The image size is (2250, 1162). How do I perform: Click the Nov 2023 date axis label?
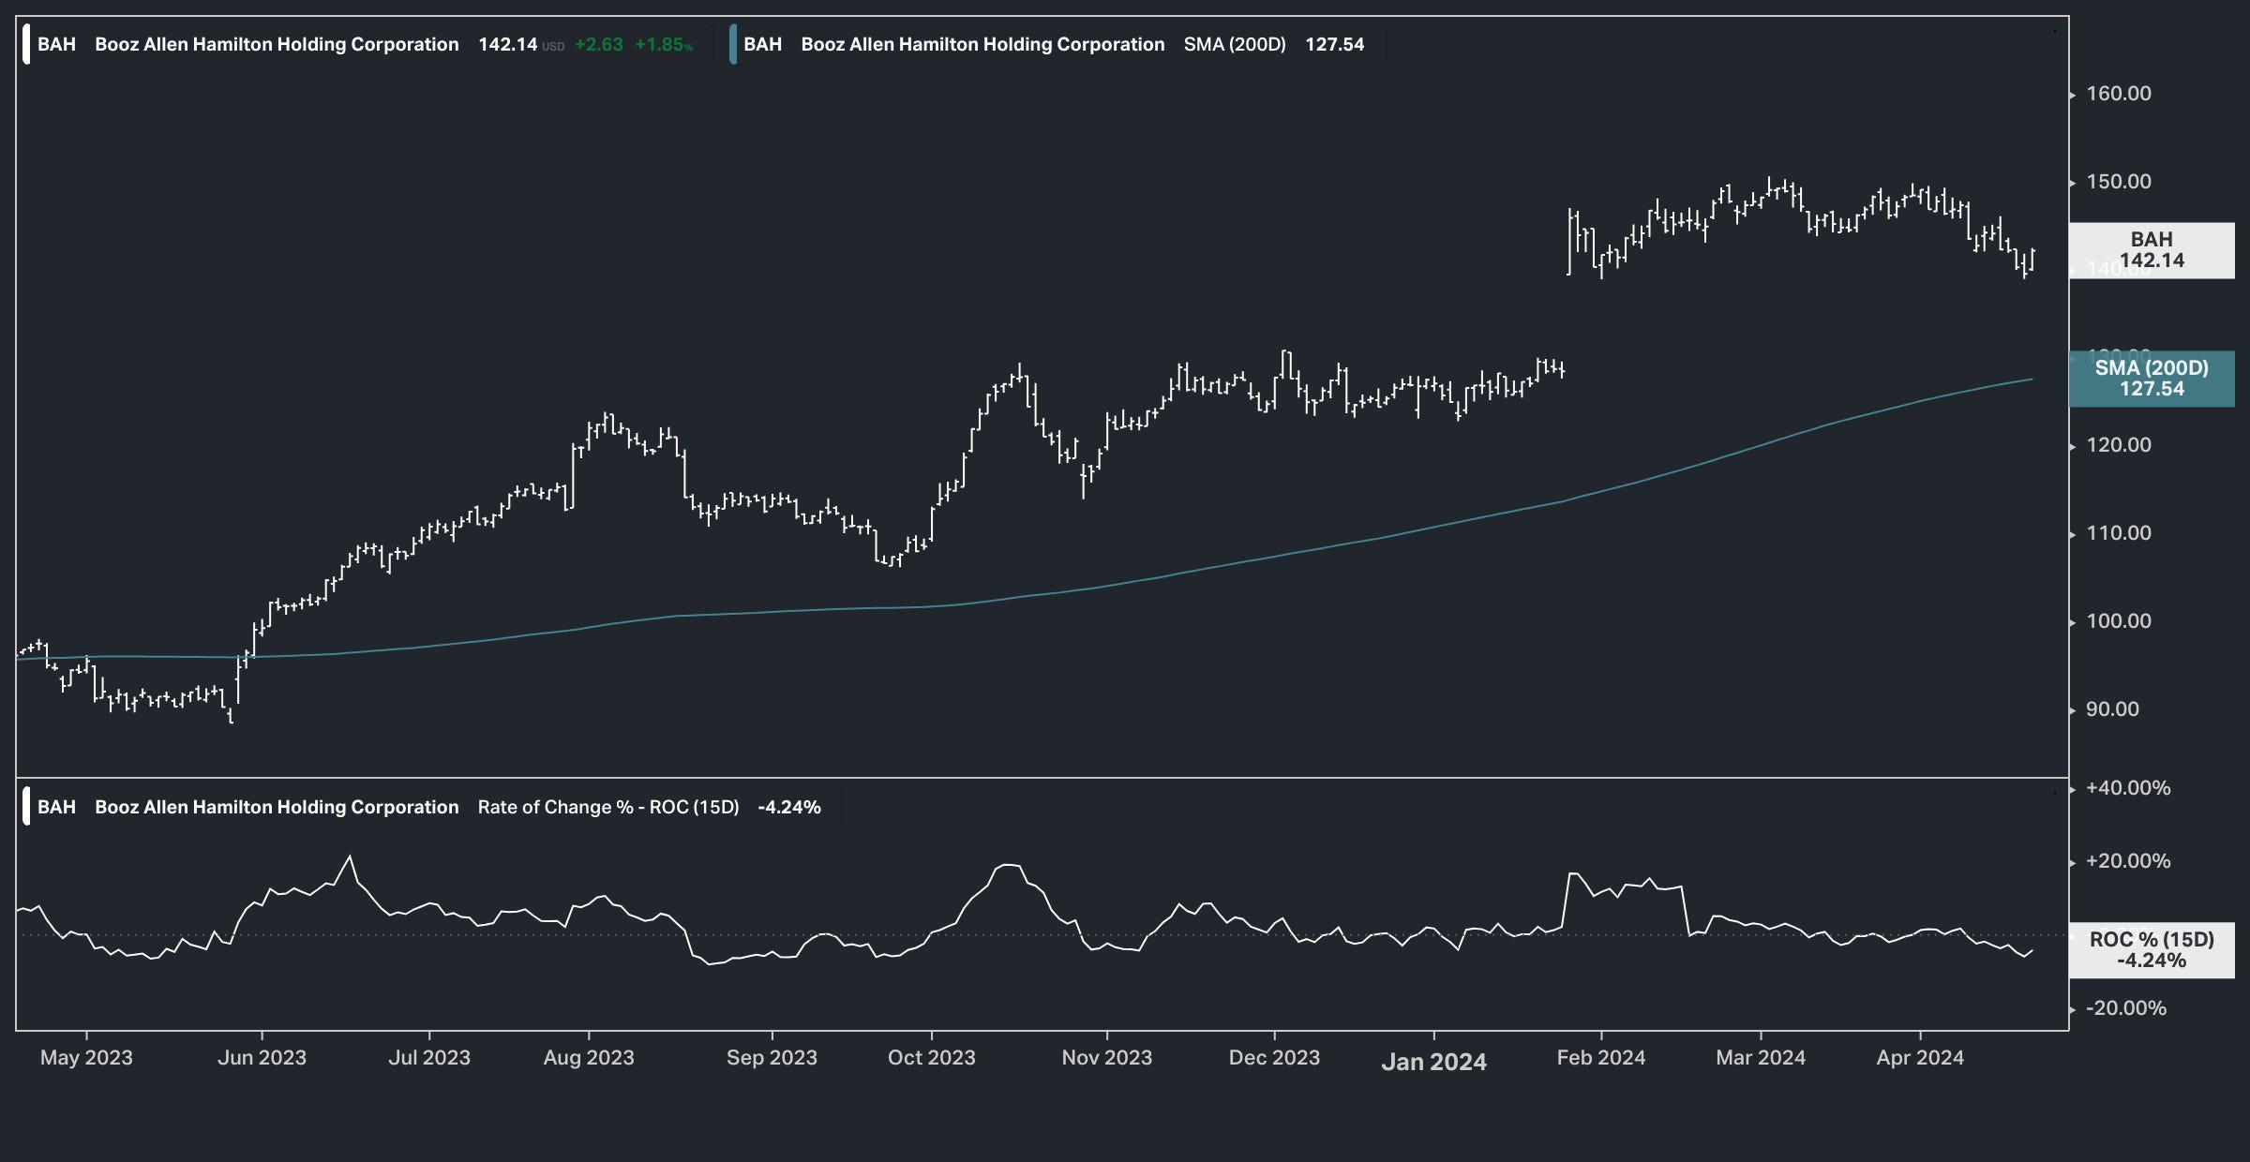[1106, 1058]
